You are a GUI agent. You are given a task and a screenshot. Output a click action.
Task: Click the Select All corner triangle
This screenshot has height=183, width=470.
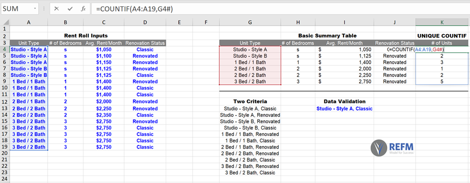(5, 22)
